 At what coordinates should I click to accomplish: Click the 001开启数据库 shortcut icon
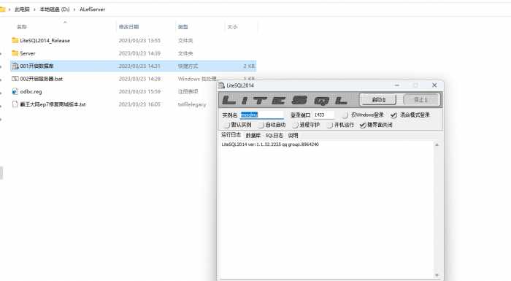15,66
